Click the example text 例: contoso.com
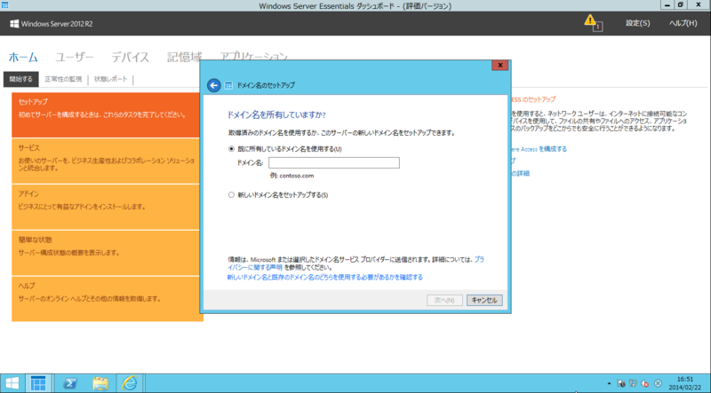The height and width of the screenshot is (393, 711). [x=292, y=176]
